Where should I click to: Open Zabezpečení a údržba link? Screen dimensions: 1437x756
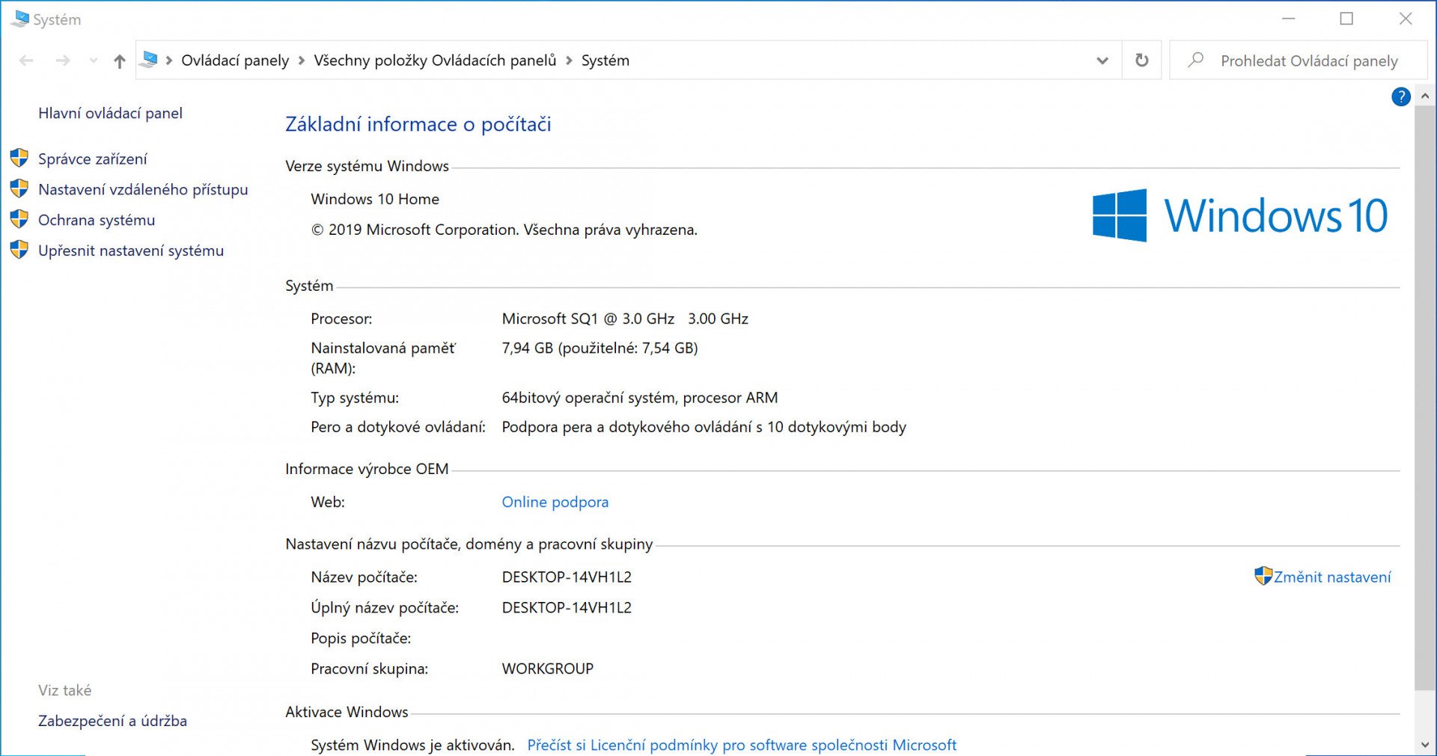pyautogui.click(x=112, y=721)
